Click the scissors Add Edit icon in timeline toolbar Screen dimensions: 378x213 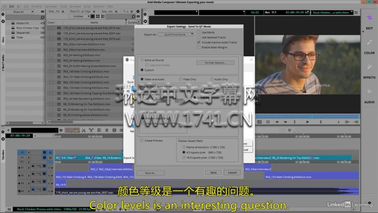click(84, 130)
